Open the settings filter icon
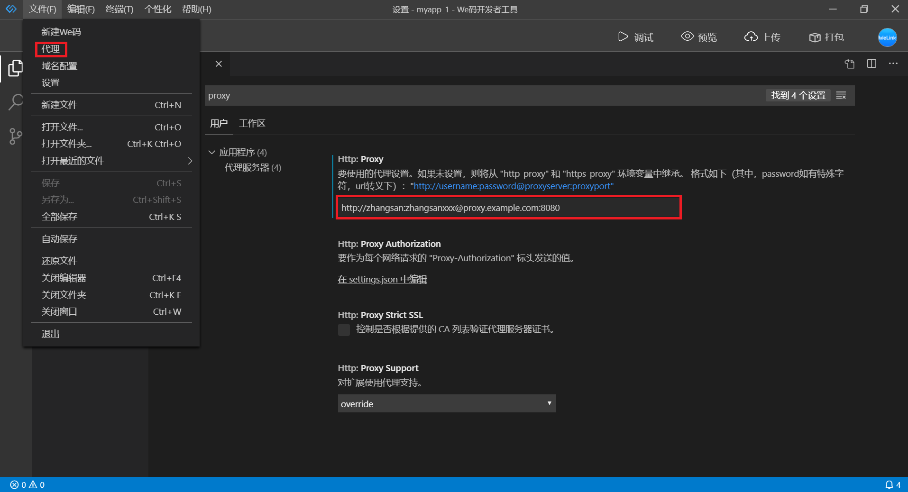This screenshot has height=492, width=908. click(x=841, y=95)
